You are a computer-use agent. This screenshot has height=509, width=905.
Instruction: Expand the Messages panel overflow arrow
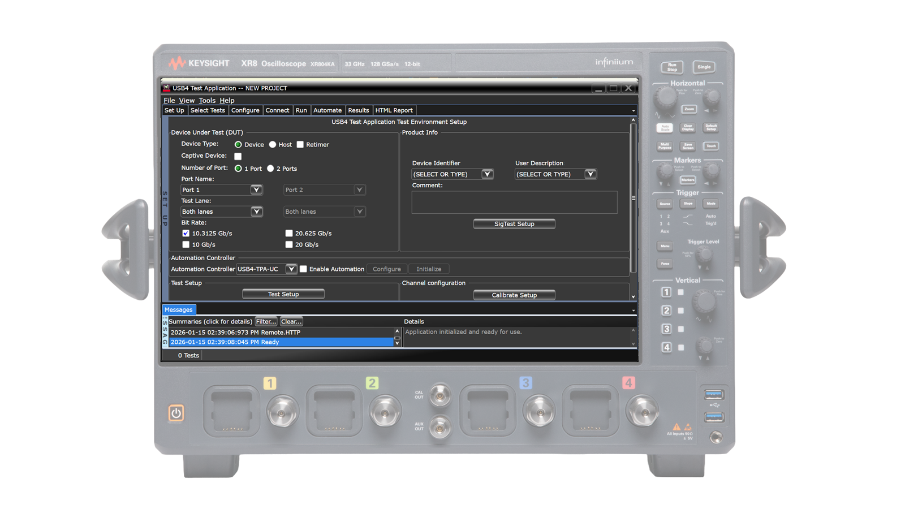click(633, 310)
